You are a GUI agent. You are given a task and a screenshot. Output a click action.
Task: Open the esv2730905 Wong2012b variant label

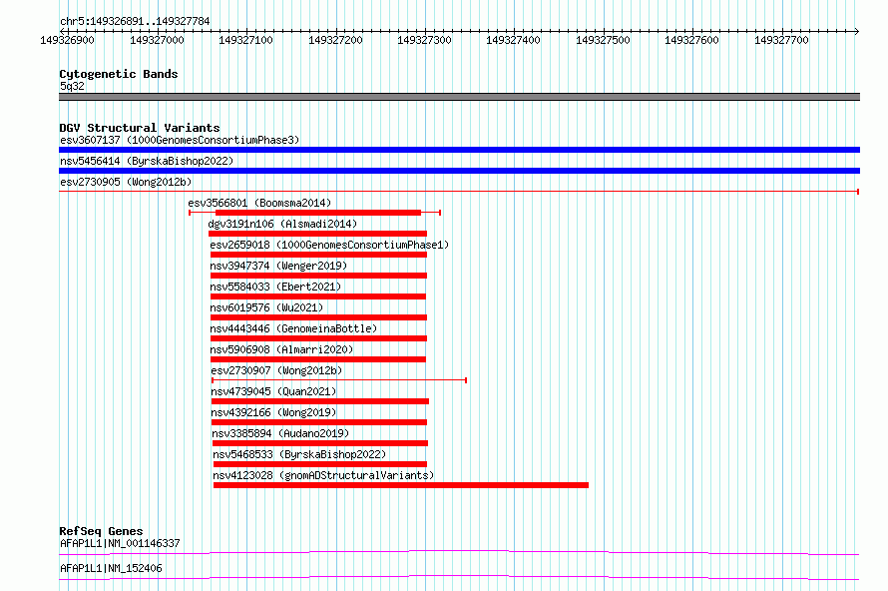point(126,182)
